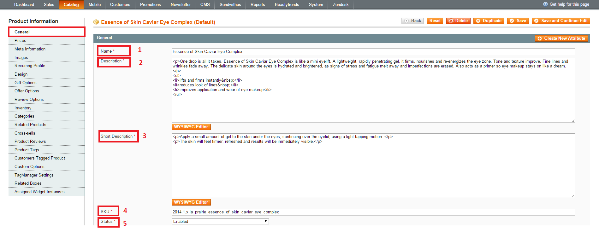Select the Review Options tab
599x232 pixels.
pos(47,99)
